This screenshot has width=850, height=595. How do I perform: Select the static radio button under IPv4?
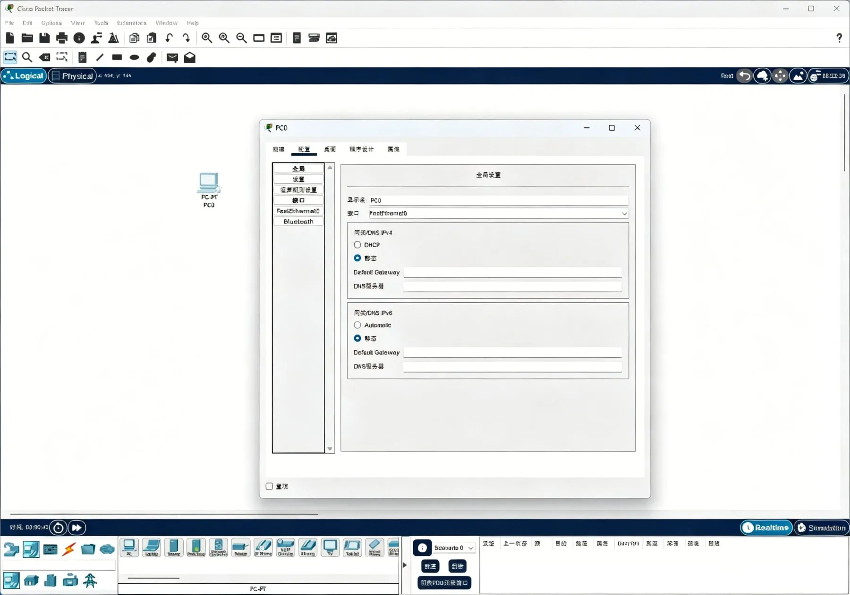[357, 258]
